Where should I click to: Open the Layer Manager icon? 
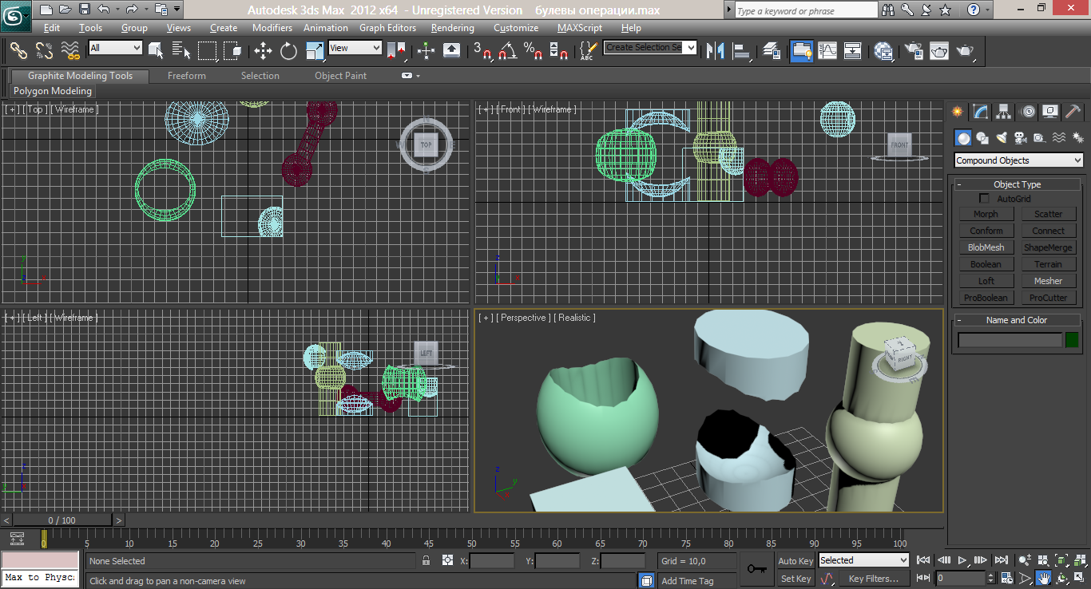coord(772,51)
